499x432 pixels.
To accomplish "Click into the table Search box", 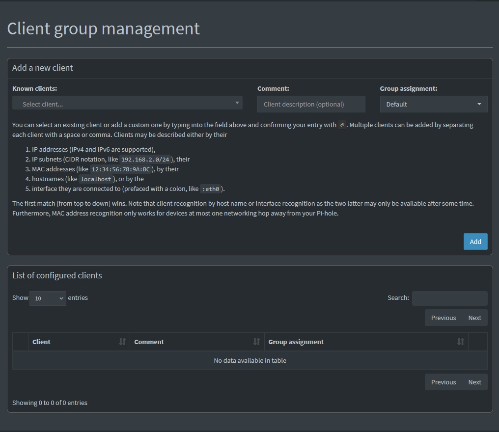I will coord(449,298).
